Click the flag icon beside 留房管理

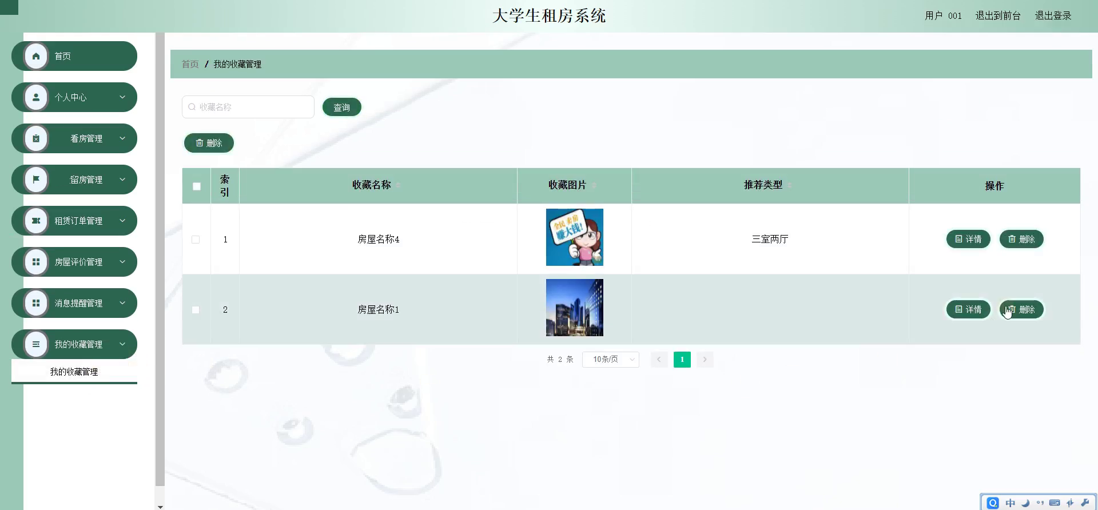point(36,180)
